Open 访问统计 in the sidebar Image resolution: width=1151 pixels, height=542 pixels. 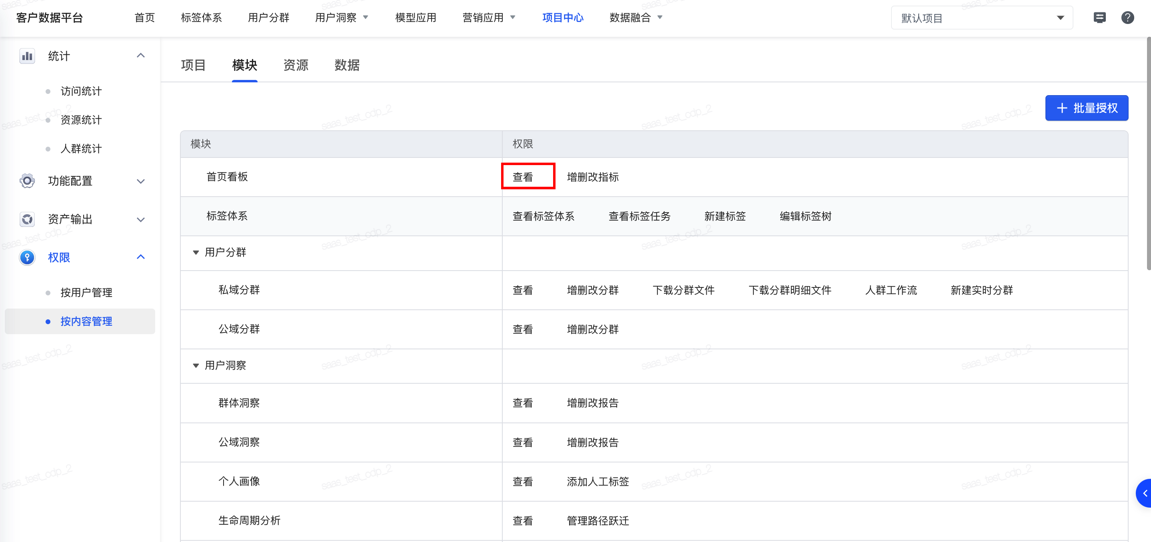pyautogui.click(x=81, y=91)
